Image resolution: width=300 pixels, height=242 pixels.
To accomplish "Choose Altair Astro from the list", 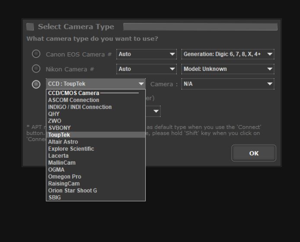I will (96, 142).
